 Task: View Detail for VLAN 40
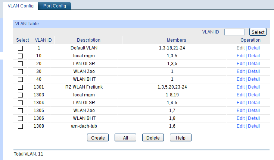254,79
